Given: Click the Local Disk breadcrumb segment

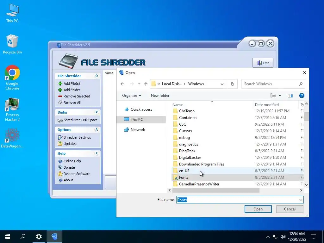Looking at the screenshot, I should [172, 84].
